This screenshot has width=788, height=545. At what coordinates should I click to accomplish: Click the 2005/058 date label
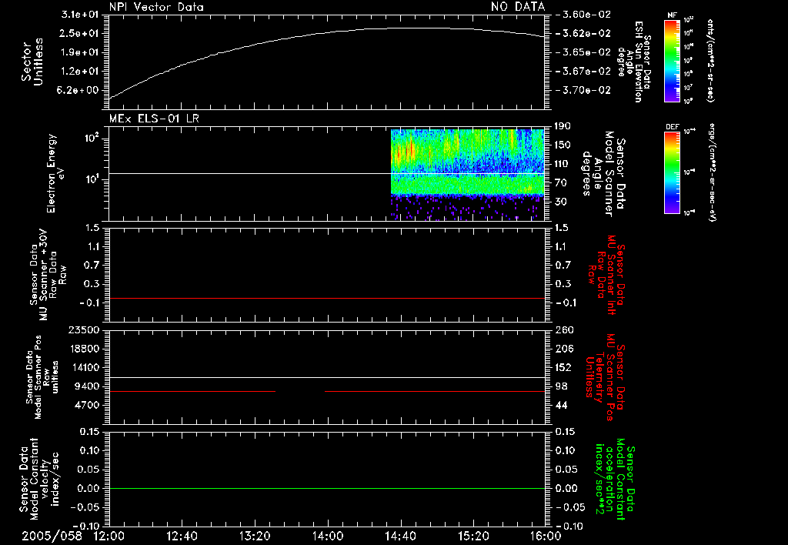pyautogui.click(x=52, y=536)
